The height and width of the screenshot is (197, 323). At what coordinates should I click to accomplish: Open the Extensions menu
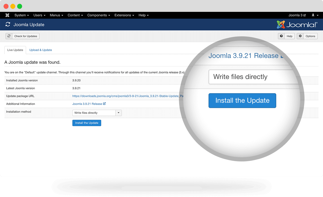[124, 15]
